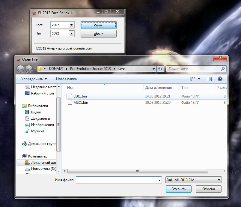Open the address bar history dropdown
241x207 pixels.
(x=153, y=69)
